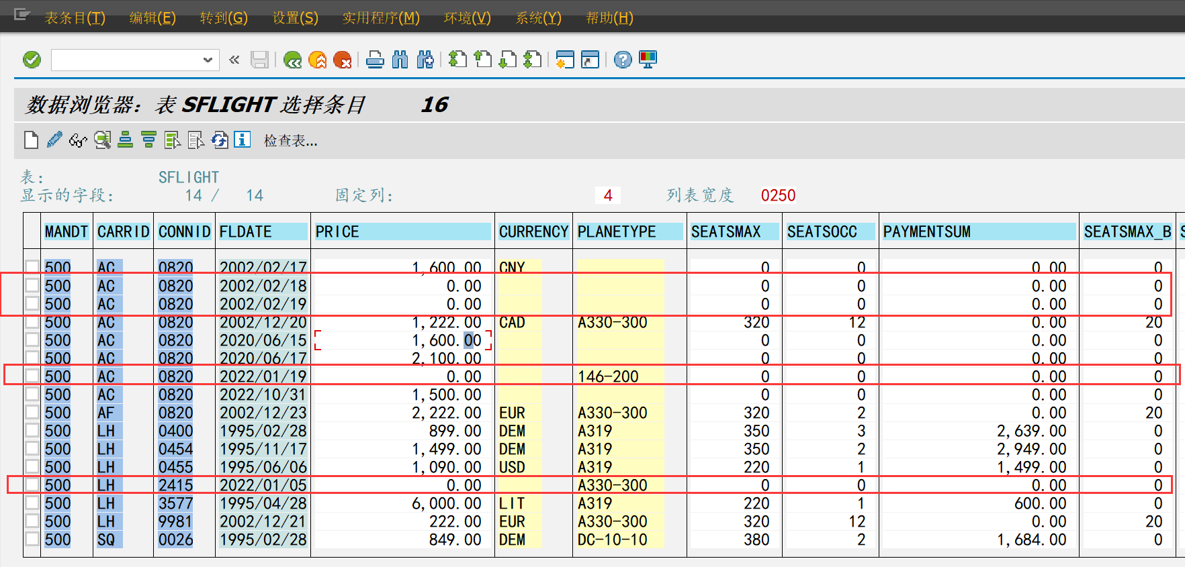Click the green Back arrow icon
The image size is (1185, 567).
pyautogui.click(x=292, y=60)
